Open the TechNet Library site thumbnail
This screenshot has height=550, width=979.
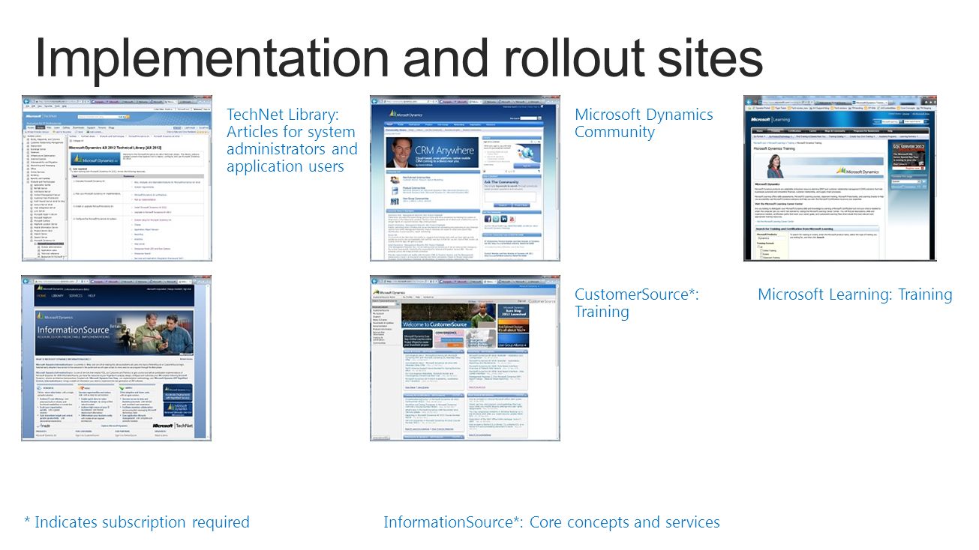pos(117,178)
